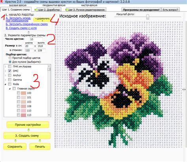The width and height of the screenshot is (187, 162).
Task: Click the Число цветов input field
Action: [x=36, y=39]
